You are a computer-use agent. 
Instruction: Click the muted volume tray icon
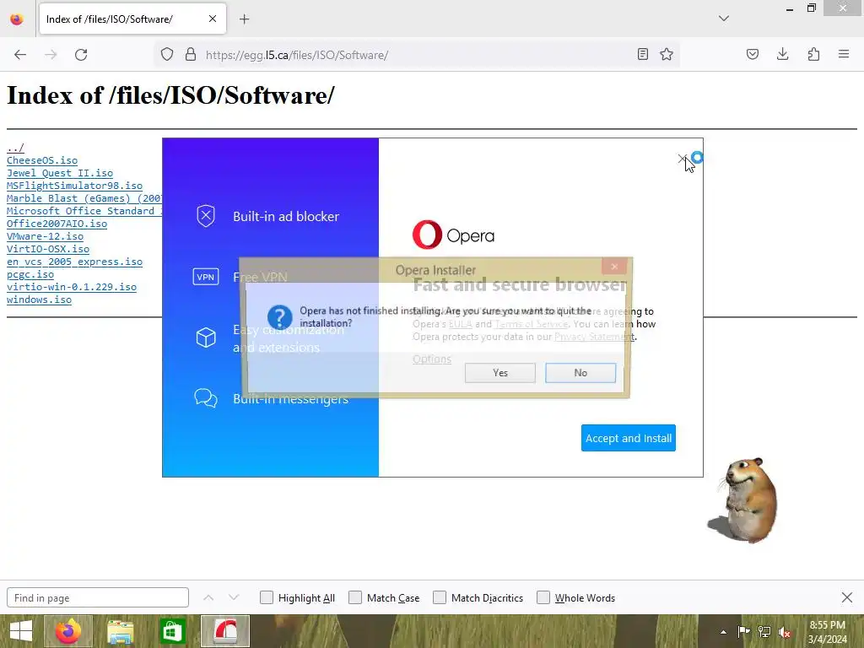pyautogui.click(x=785, y=632)
